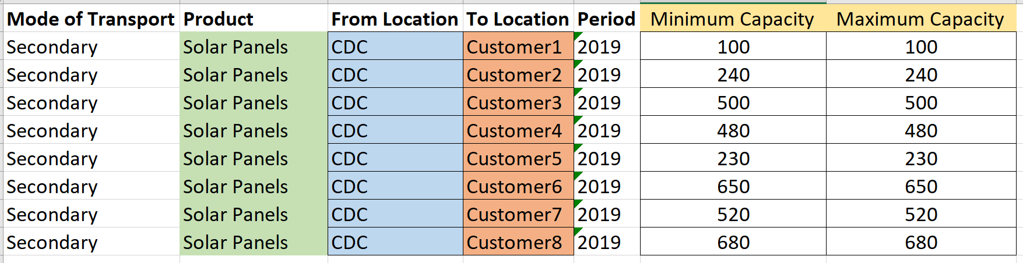Click the Secondary cell in Customer7's row
Image resolution: width=1023 pixels, height=263 pixels.
tap(92, 214)
